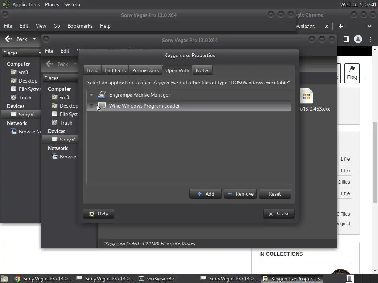Click File System icon in middle sidebar
The image size is (378, 283).
[x=55, y=114]
